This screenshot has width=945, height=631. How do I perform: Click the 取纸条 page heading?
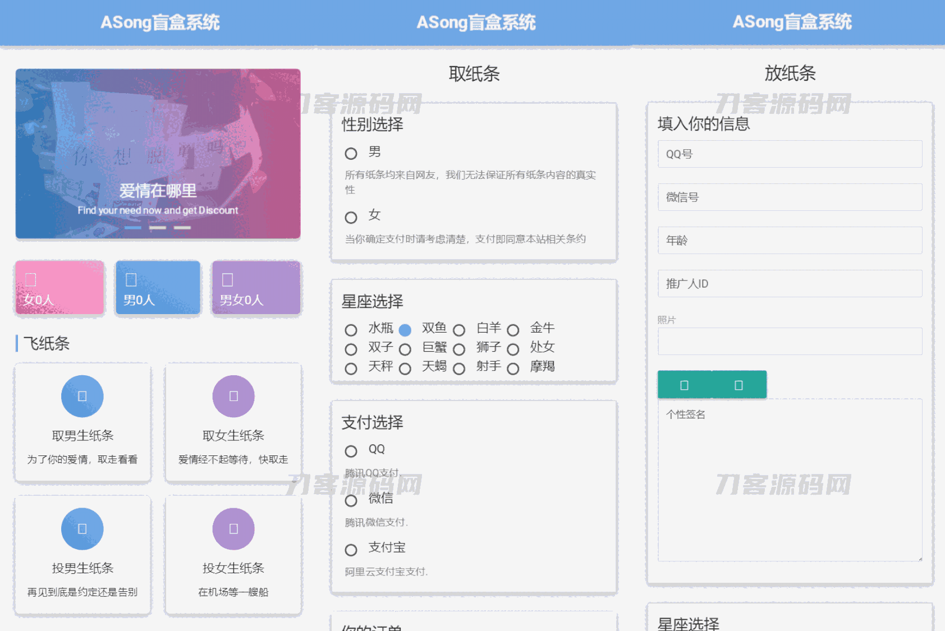coord(474,74)
